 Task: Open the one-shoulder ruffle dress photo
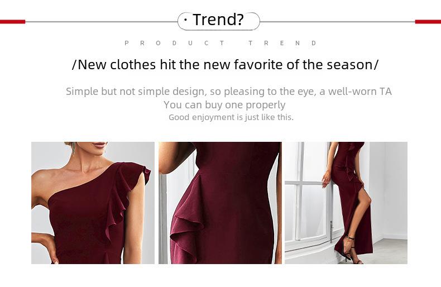point(93,203)
